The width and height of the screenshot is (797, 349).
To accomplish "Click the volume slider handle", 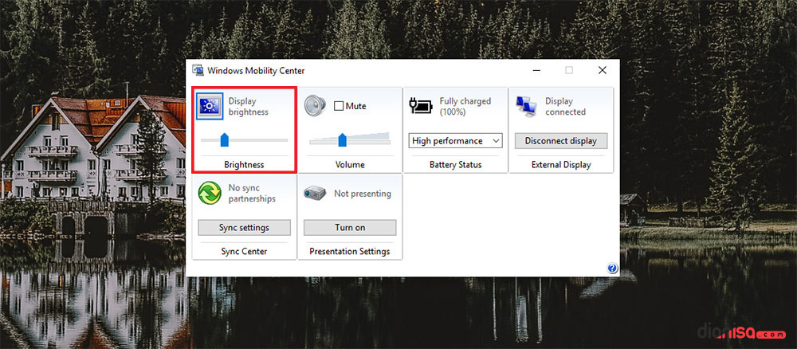I will click(x=342, y=140).
